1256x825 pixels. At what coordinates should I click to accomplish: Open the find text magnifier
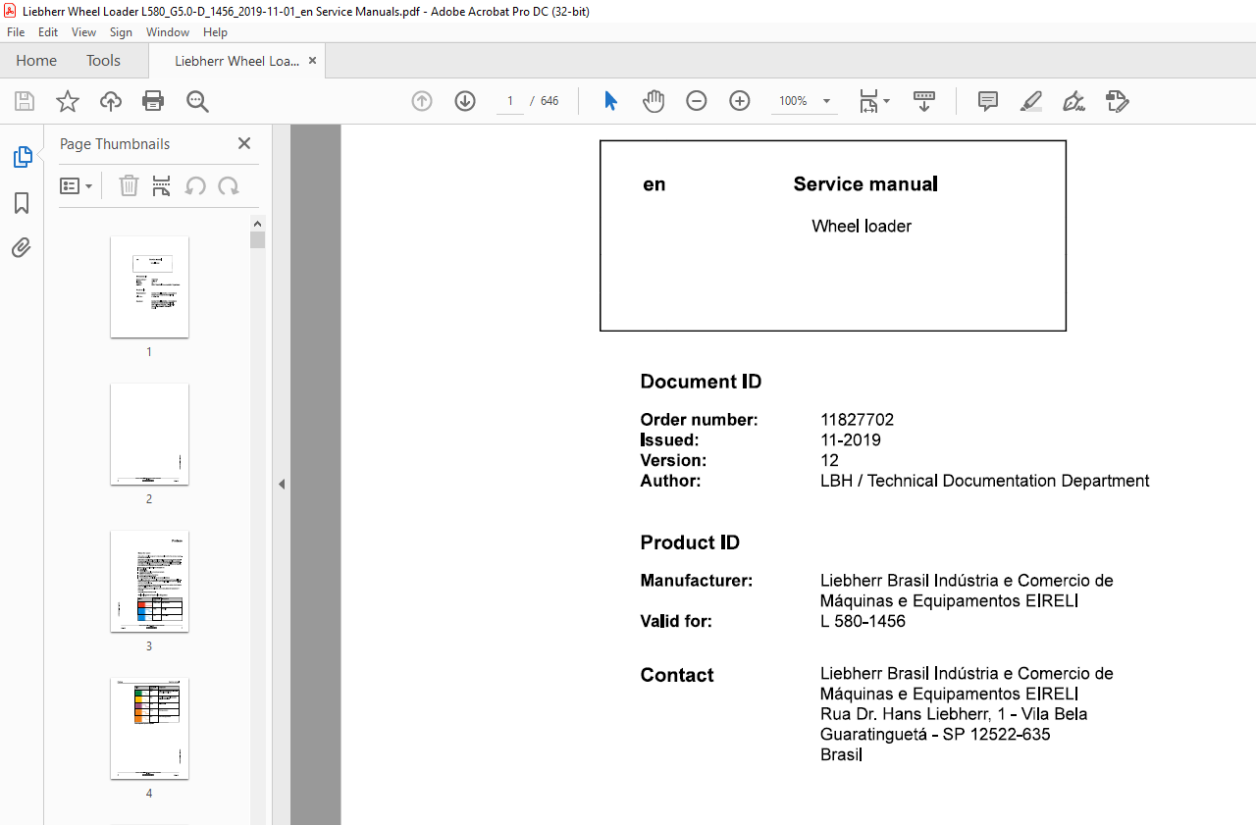coord(197,101)
